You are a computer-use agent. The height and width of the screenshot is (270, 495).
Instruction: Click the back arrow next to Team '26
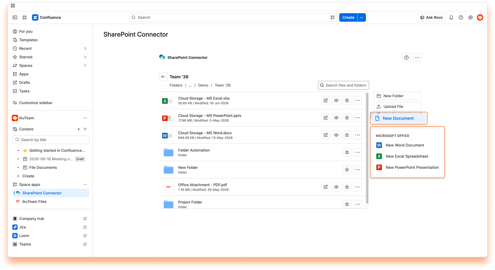[163, 77]
